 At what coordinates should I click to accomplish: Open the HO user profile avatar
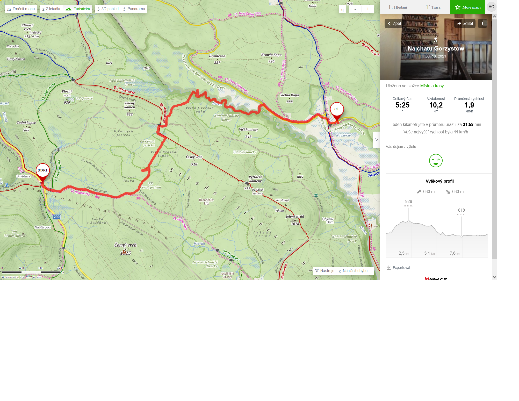coord(491,7)
